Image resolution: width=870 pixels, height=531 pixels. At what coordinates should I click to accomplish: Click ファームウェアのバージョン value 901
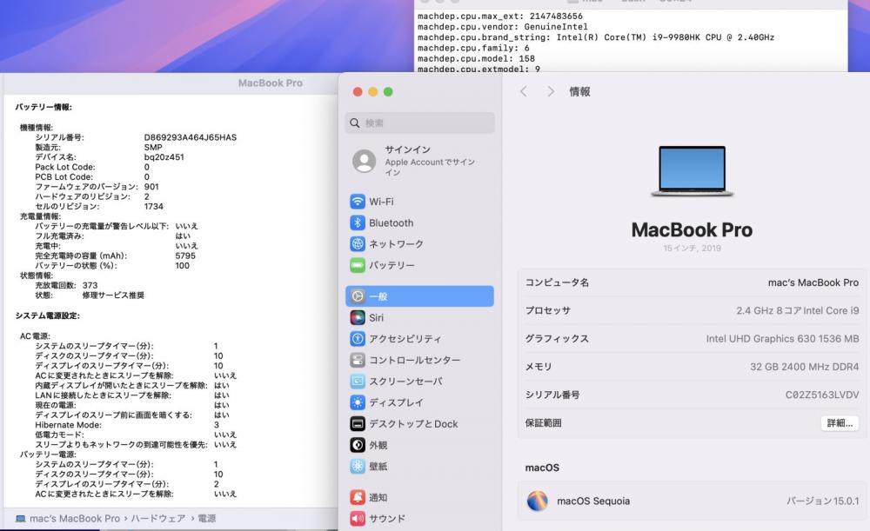151,187
